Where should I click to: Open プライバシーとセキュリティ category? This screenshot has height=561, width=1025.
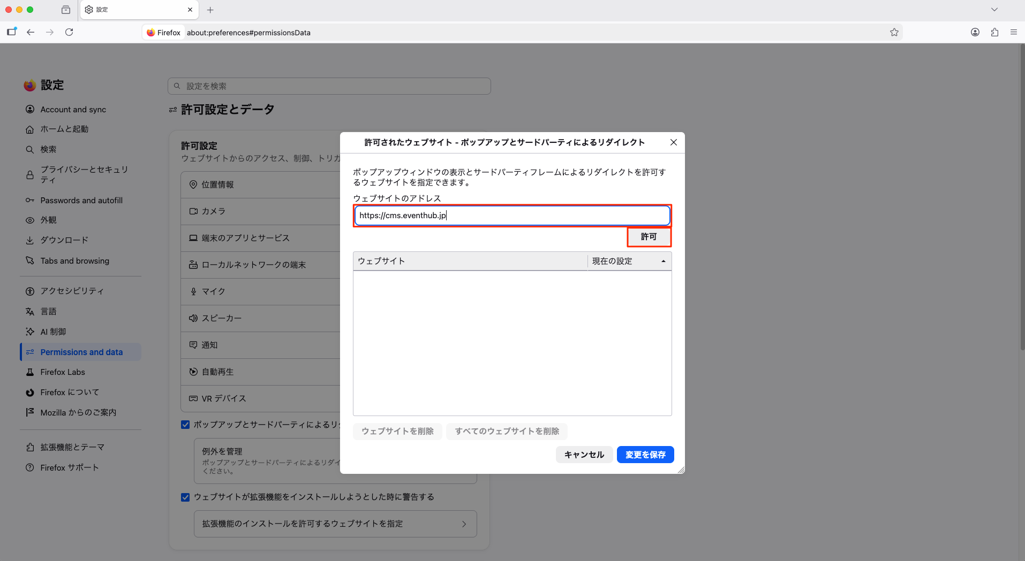click(81, 174)
